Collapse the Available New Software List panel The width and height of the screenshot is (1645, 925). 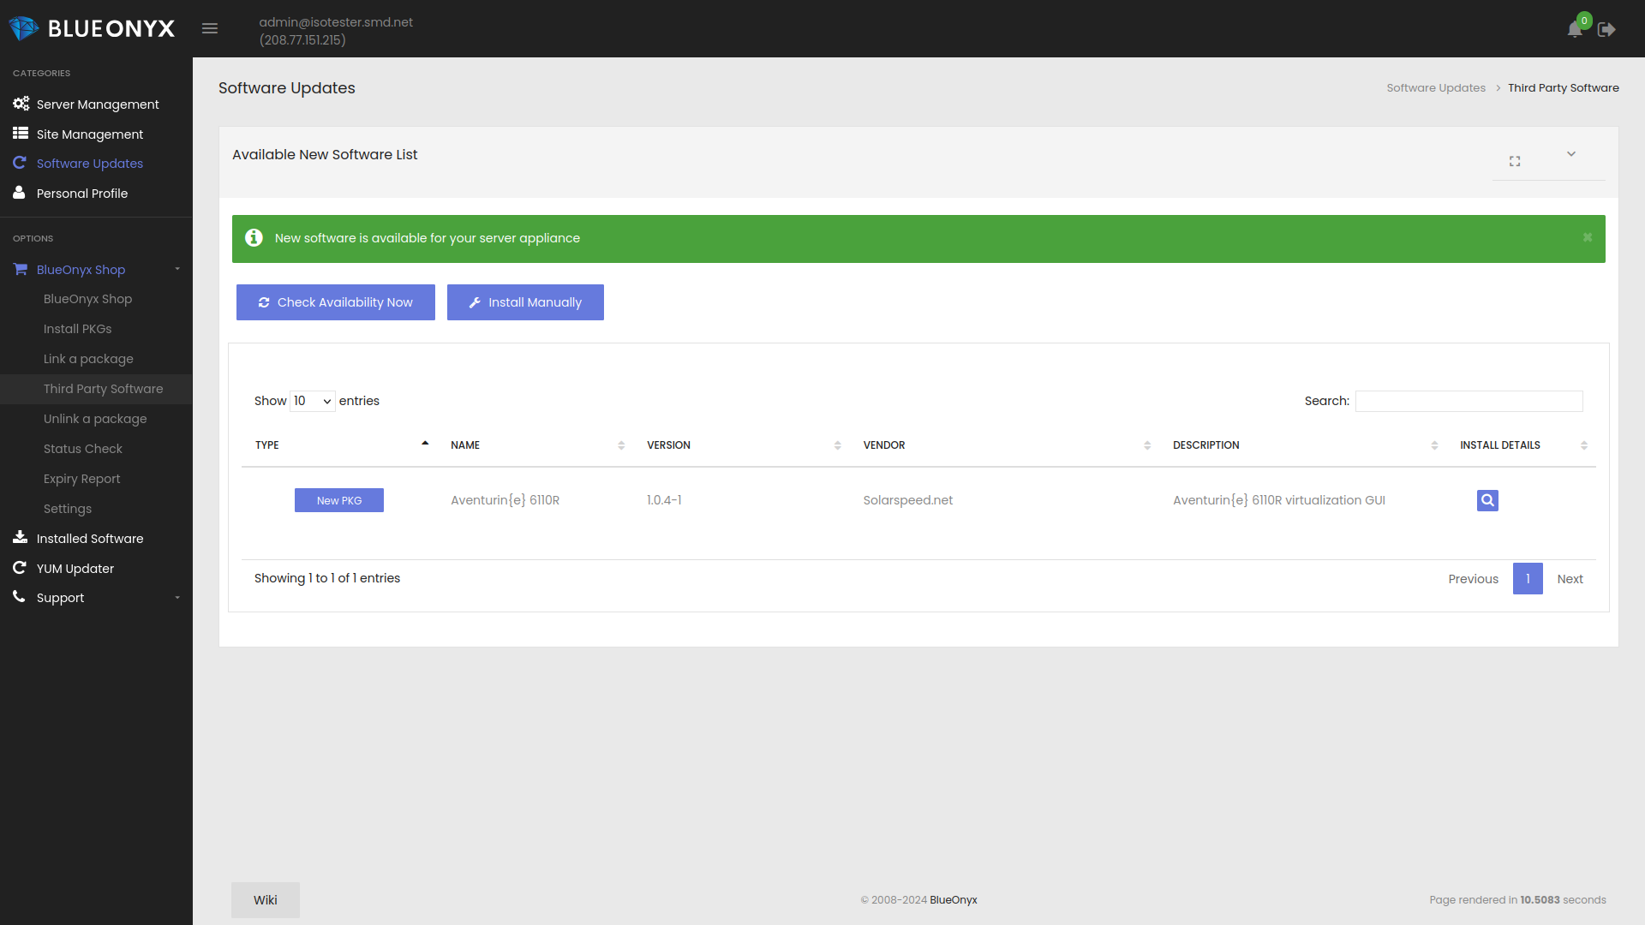coord(1571,154)
